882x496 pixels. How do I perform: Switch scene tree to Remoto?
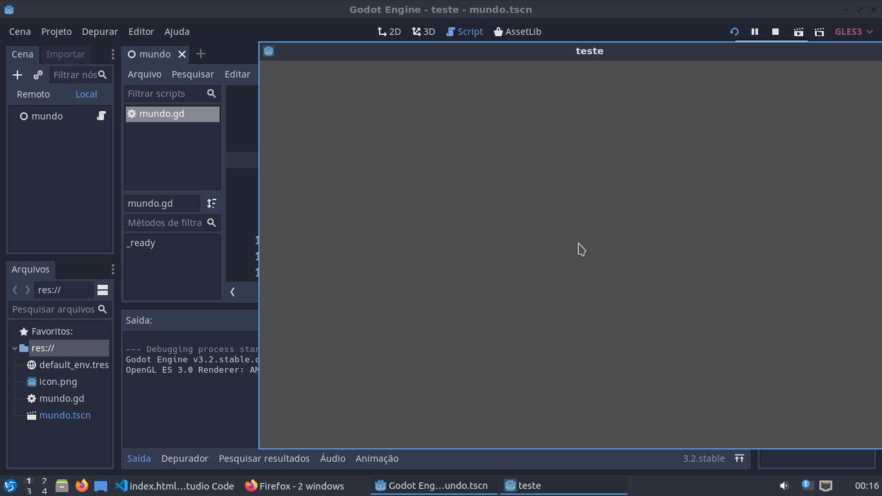33,94
